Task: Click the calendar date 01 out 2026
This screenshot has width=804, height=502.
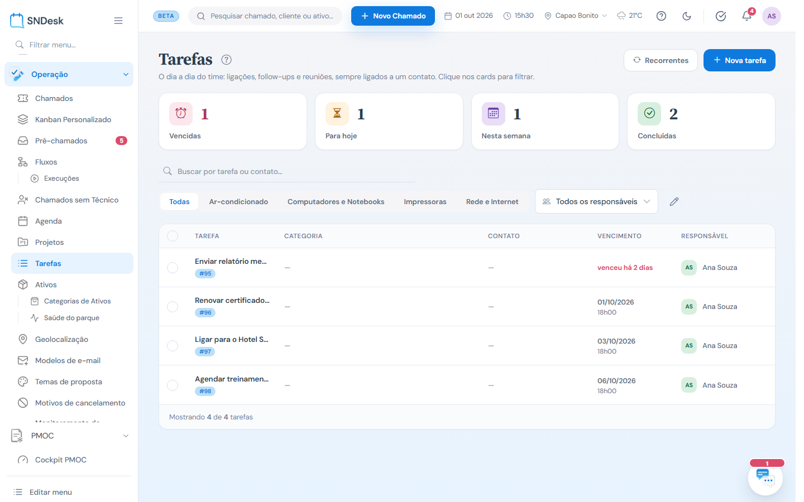Action: tap(468, 16)
